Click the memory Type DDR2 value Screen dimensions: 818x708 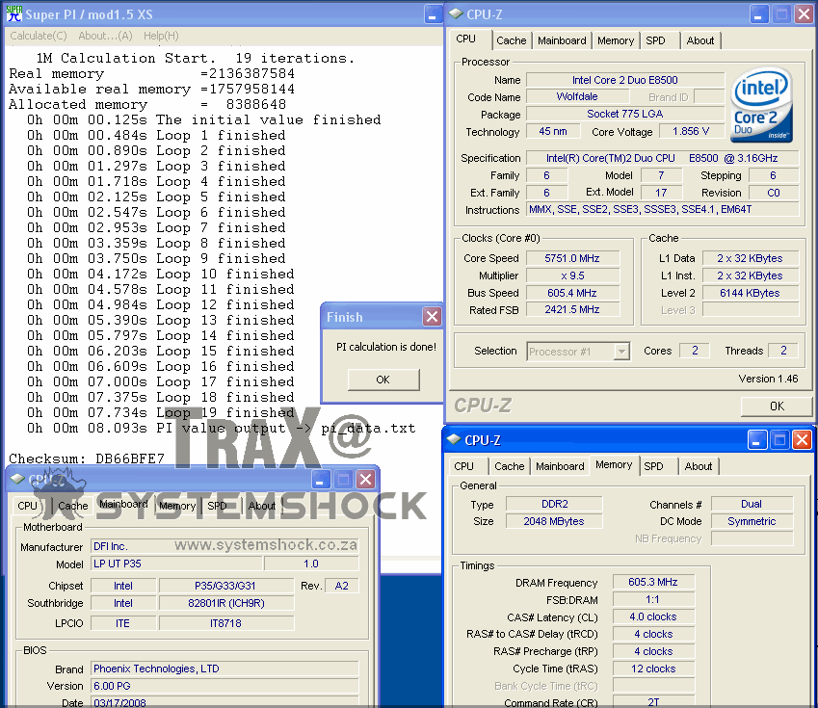click(x=554, y=504)
